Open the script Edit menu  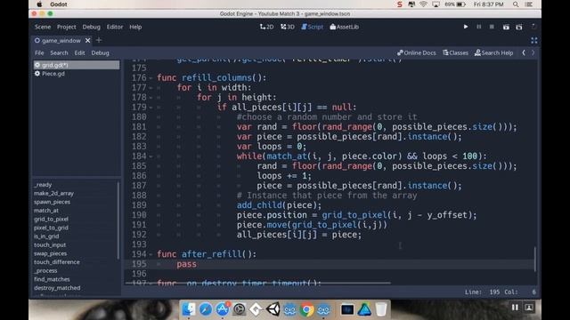pyautogui.click(x=79, y=53)
